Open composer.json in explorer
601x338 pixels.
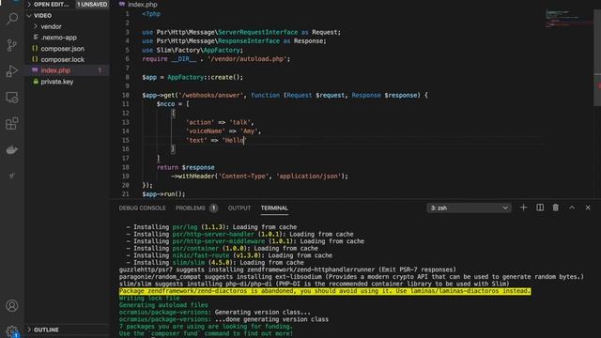pos(68,49)
